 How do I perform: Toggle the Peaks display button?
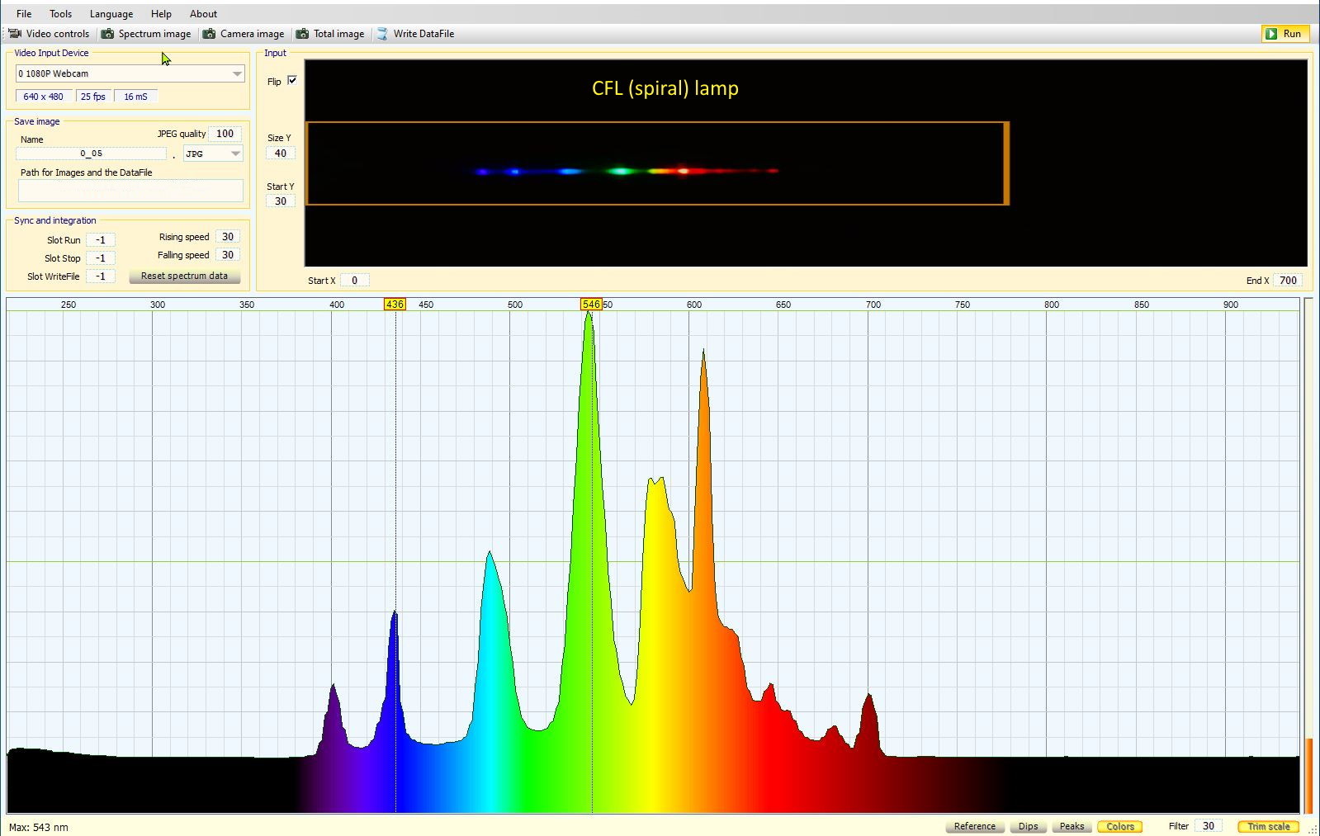pos(1072,826)
